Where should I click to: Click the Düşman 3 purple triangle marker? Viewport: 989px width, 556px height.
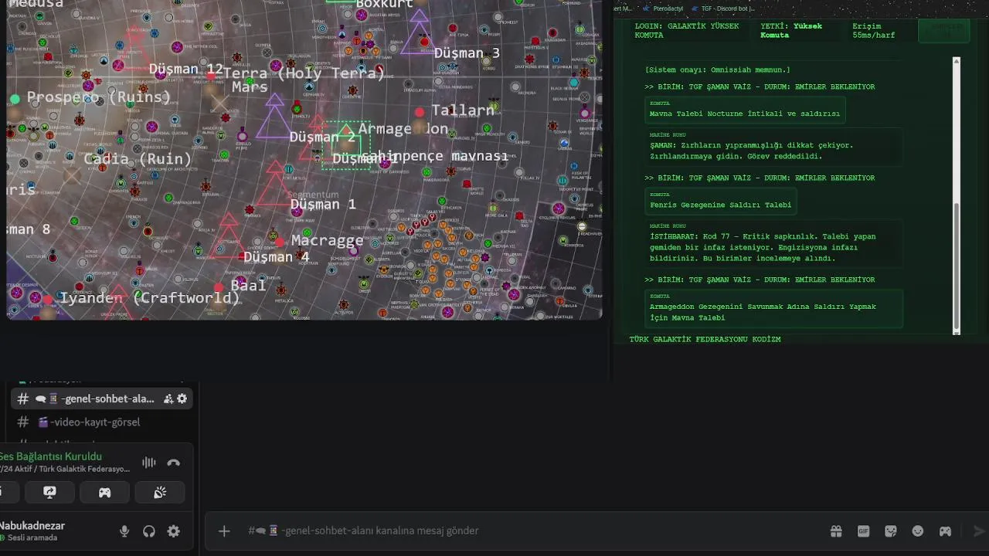[x=418, y=32]
